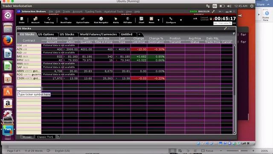Open the Account window icon

[x=35, y=20]
